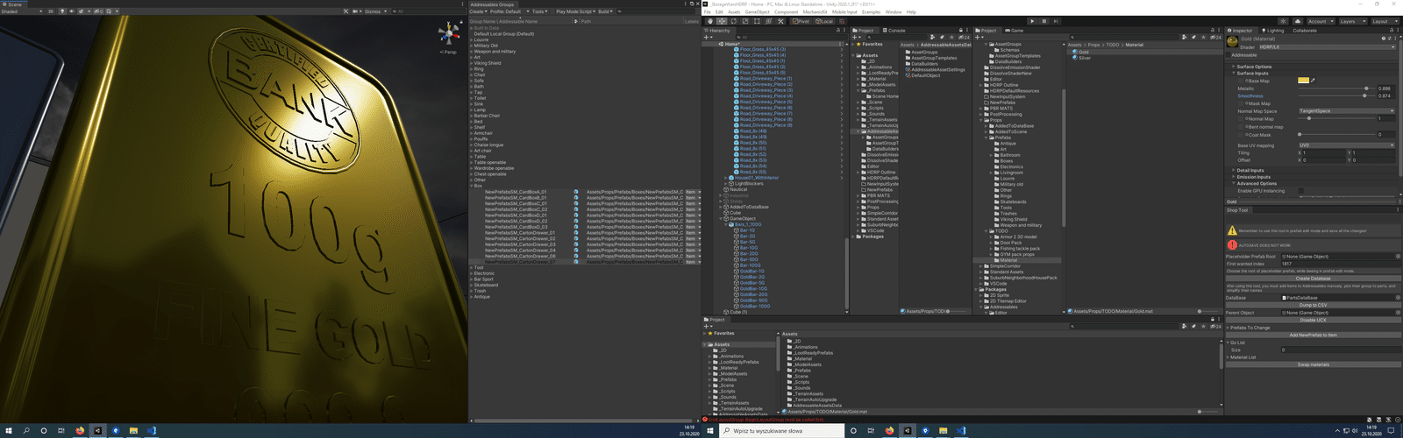Open the Play Mode Script menu

(575, 11)
